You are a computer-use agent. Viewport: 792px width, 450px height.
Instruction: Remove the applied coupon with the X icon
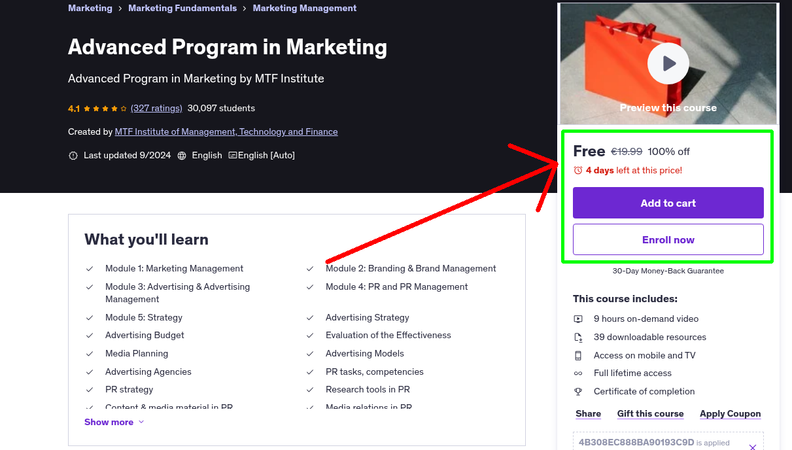pyautogui.click(x=753, y=447)
